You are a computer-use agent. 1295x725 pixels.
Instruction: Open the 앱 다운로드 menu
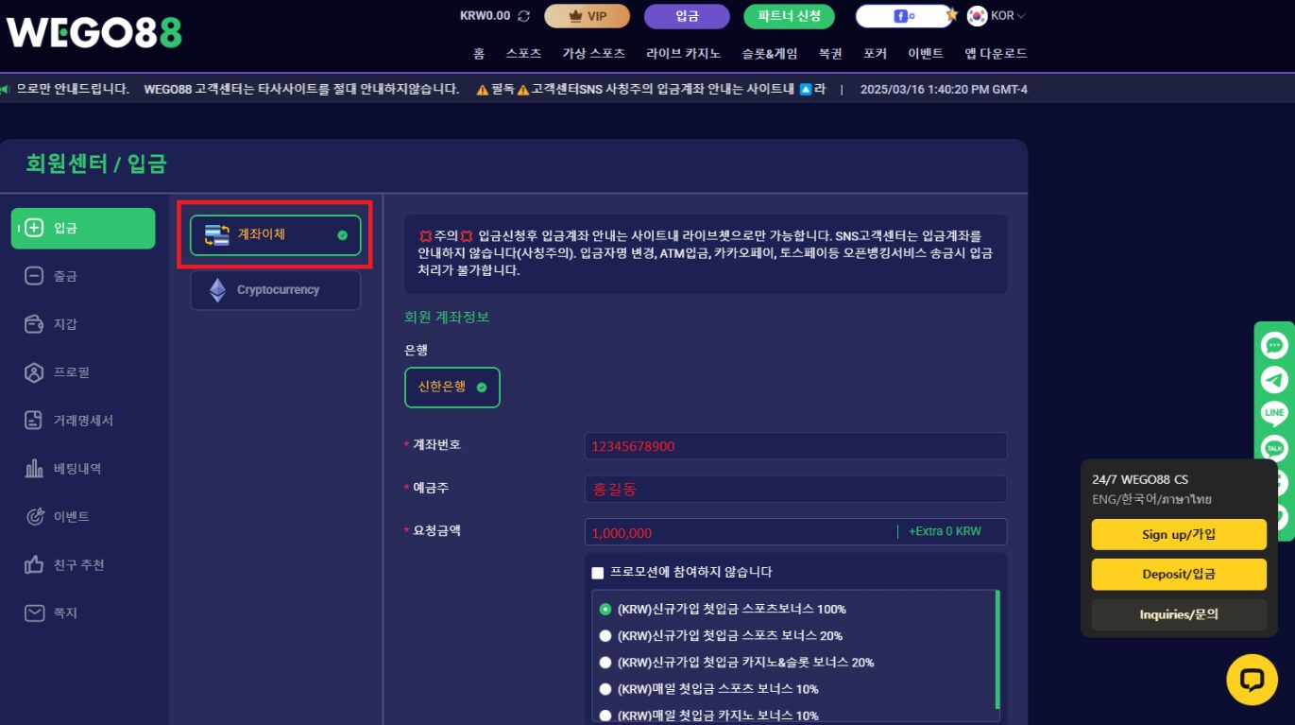pyautogui.click(x=996, y=54)
